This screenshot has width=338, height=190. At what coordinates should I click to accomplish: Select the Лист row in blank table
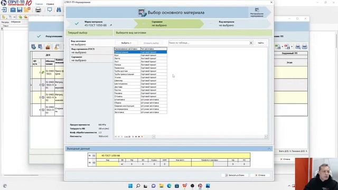click(140, 62)
